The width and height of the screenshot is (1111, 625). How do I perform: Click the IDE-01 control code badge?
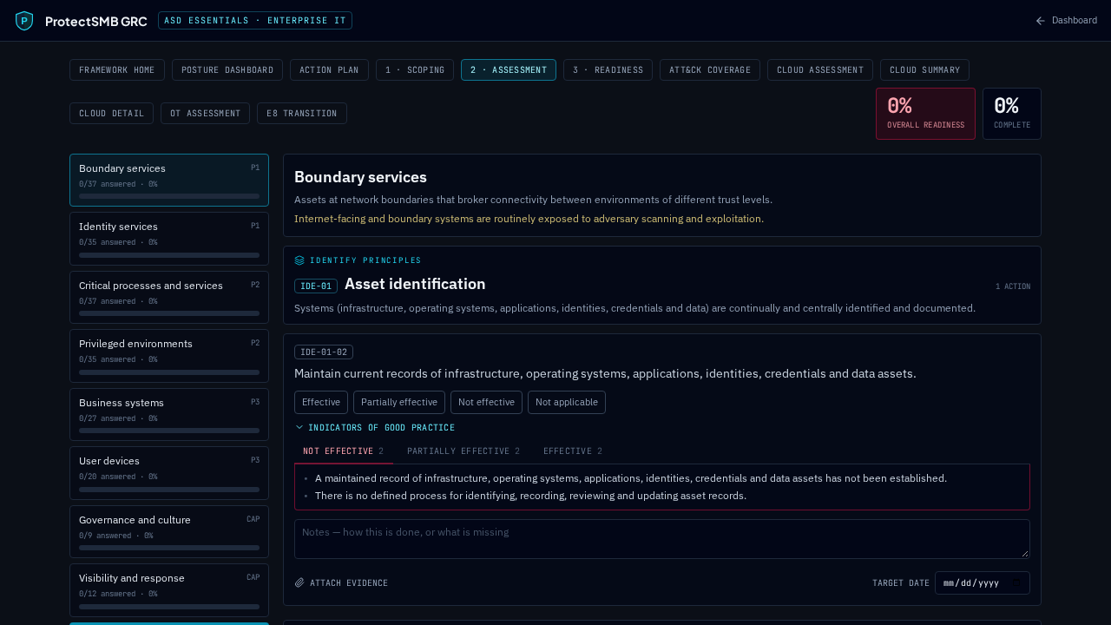point(316,286)
